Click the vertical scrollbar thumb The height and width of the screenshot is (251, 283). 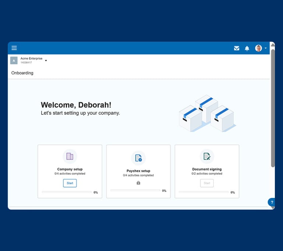coord(273,108)
